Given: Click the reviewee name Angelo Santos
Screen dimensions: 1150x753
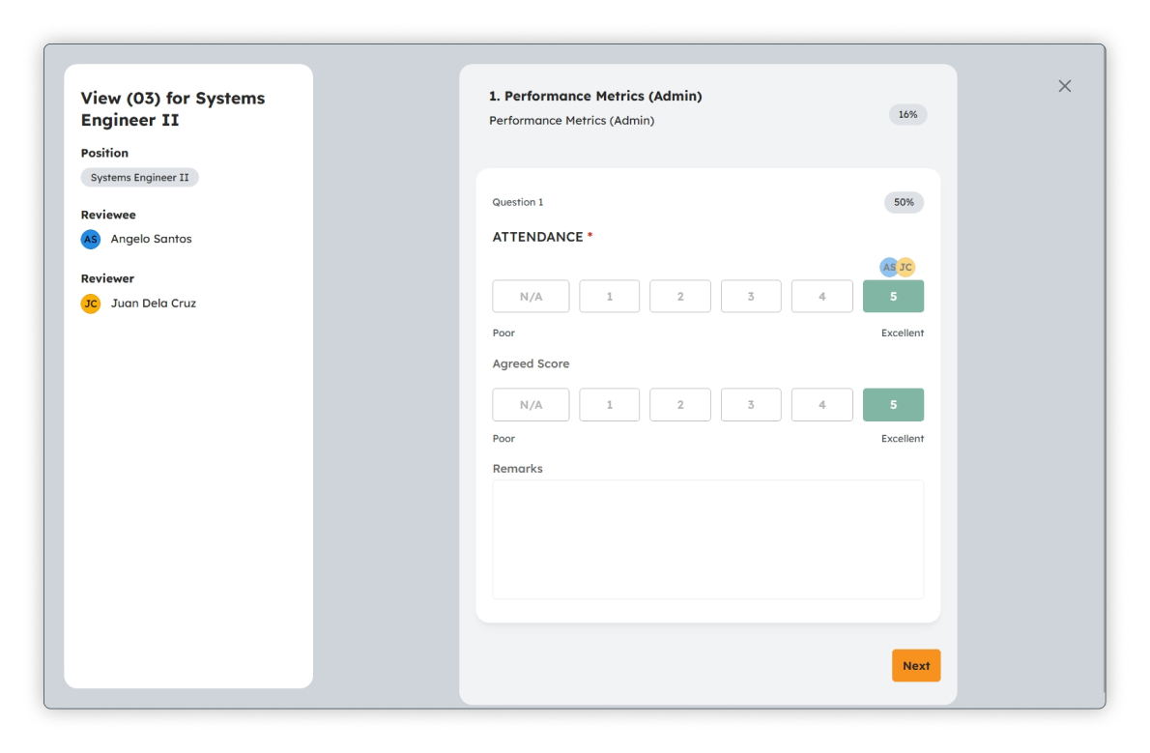Looking at the screenshot, I should (x=151, y=240).
